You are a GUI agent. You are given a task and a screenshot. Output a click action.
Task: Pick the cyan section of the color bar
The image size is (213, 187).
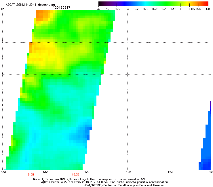coord(146,4)
